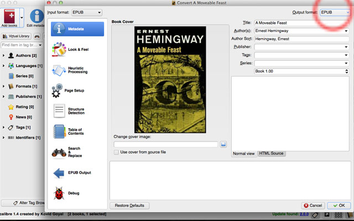354x221 pixels.
Task: Open the Author(s) dropdown
Action: click(346, 31)
